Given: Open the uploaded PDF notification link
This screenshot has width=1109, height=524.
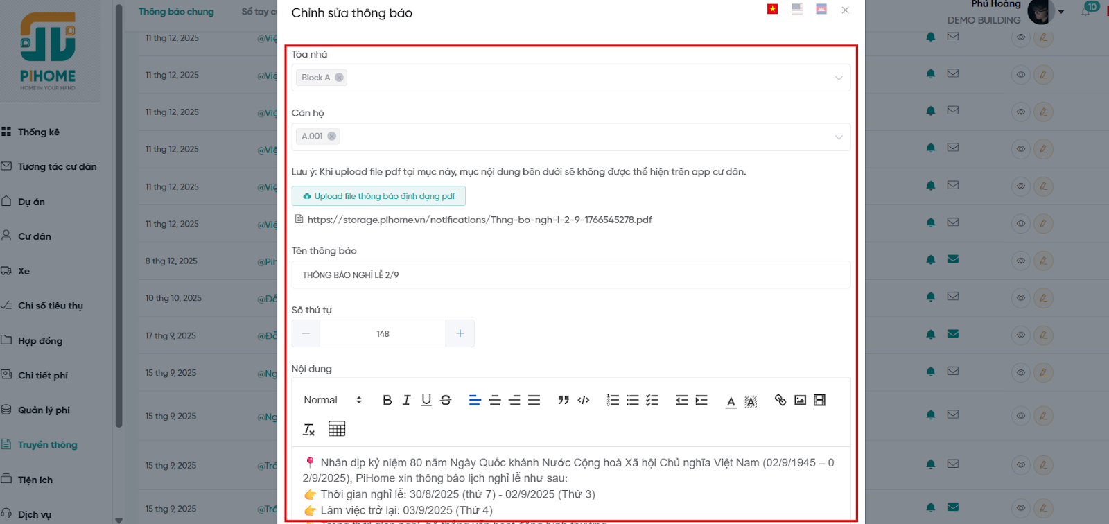Looking at the screenshot, I should point(479,220).
